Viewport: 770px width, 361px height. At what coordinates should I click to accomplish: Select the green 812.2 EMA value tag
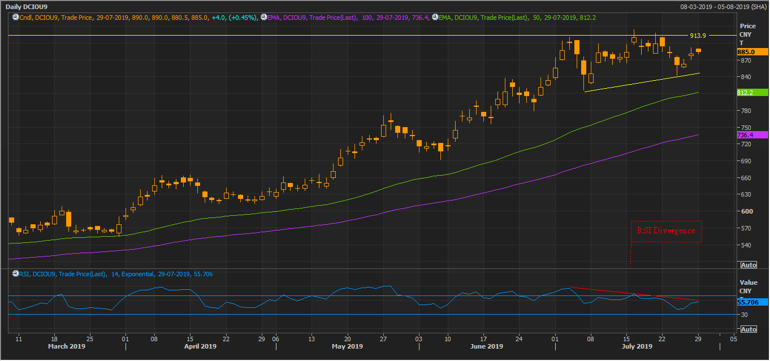752,93
